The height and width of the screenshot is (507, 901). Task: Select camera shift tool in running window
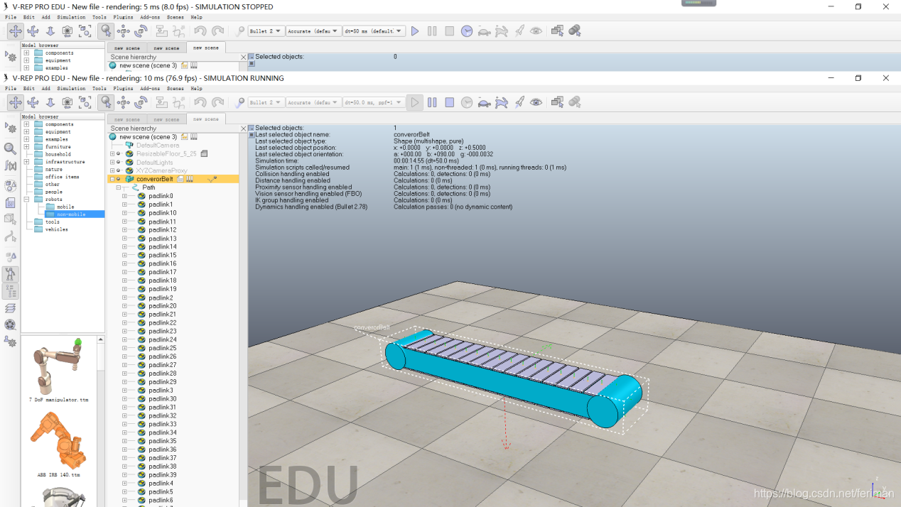50,102
